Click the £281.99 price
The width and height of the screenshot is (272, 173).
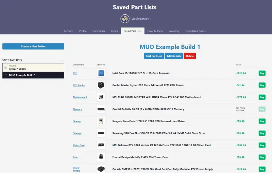coord(241,145)
